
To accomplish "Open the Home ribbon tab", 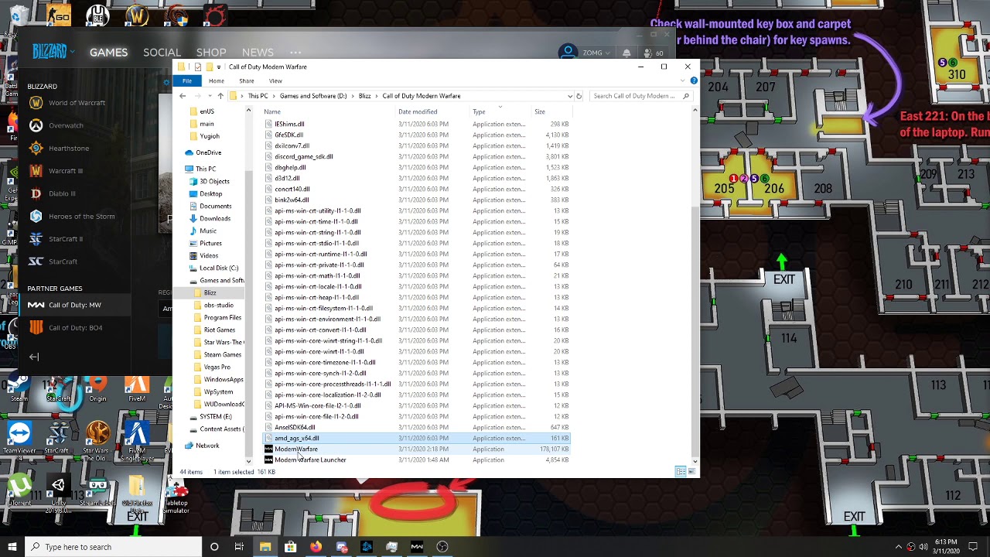I will pyautogui.click(x=217, y=80).
